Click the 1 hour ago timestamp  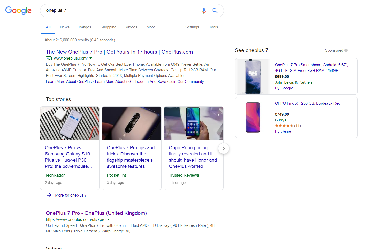(x=177, y=183)
